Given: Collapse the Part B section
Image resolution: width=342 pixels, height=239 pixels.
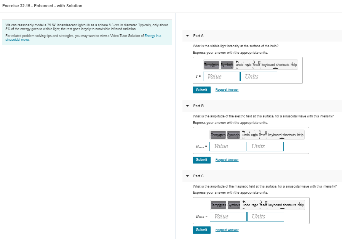Looking at the screenshot, I should click(187, 106).
